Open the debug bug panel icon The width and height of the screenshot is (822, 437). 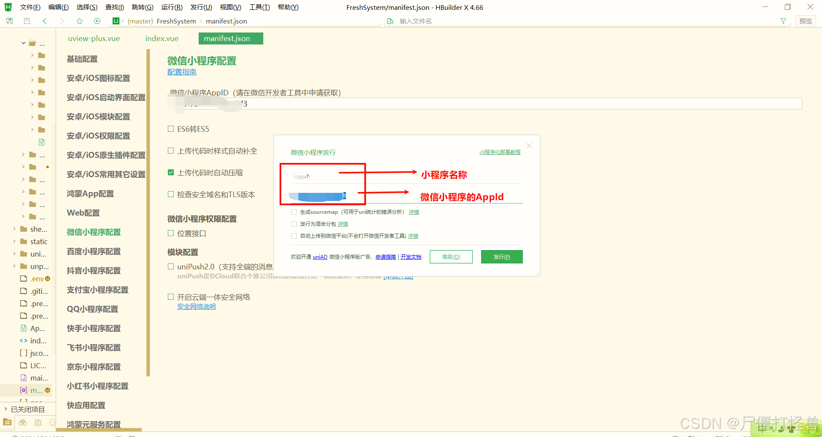38,422
